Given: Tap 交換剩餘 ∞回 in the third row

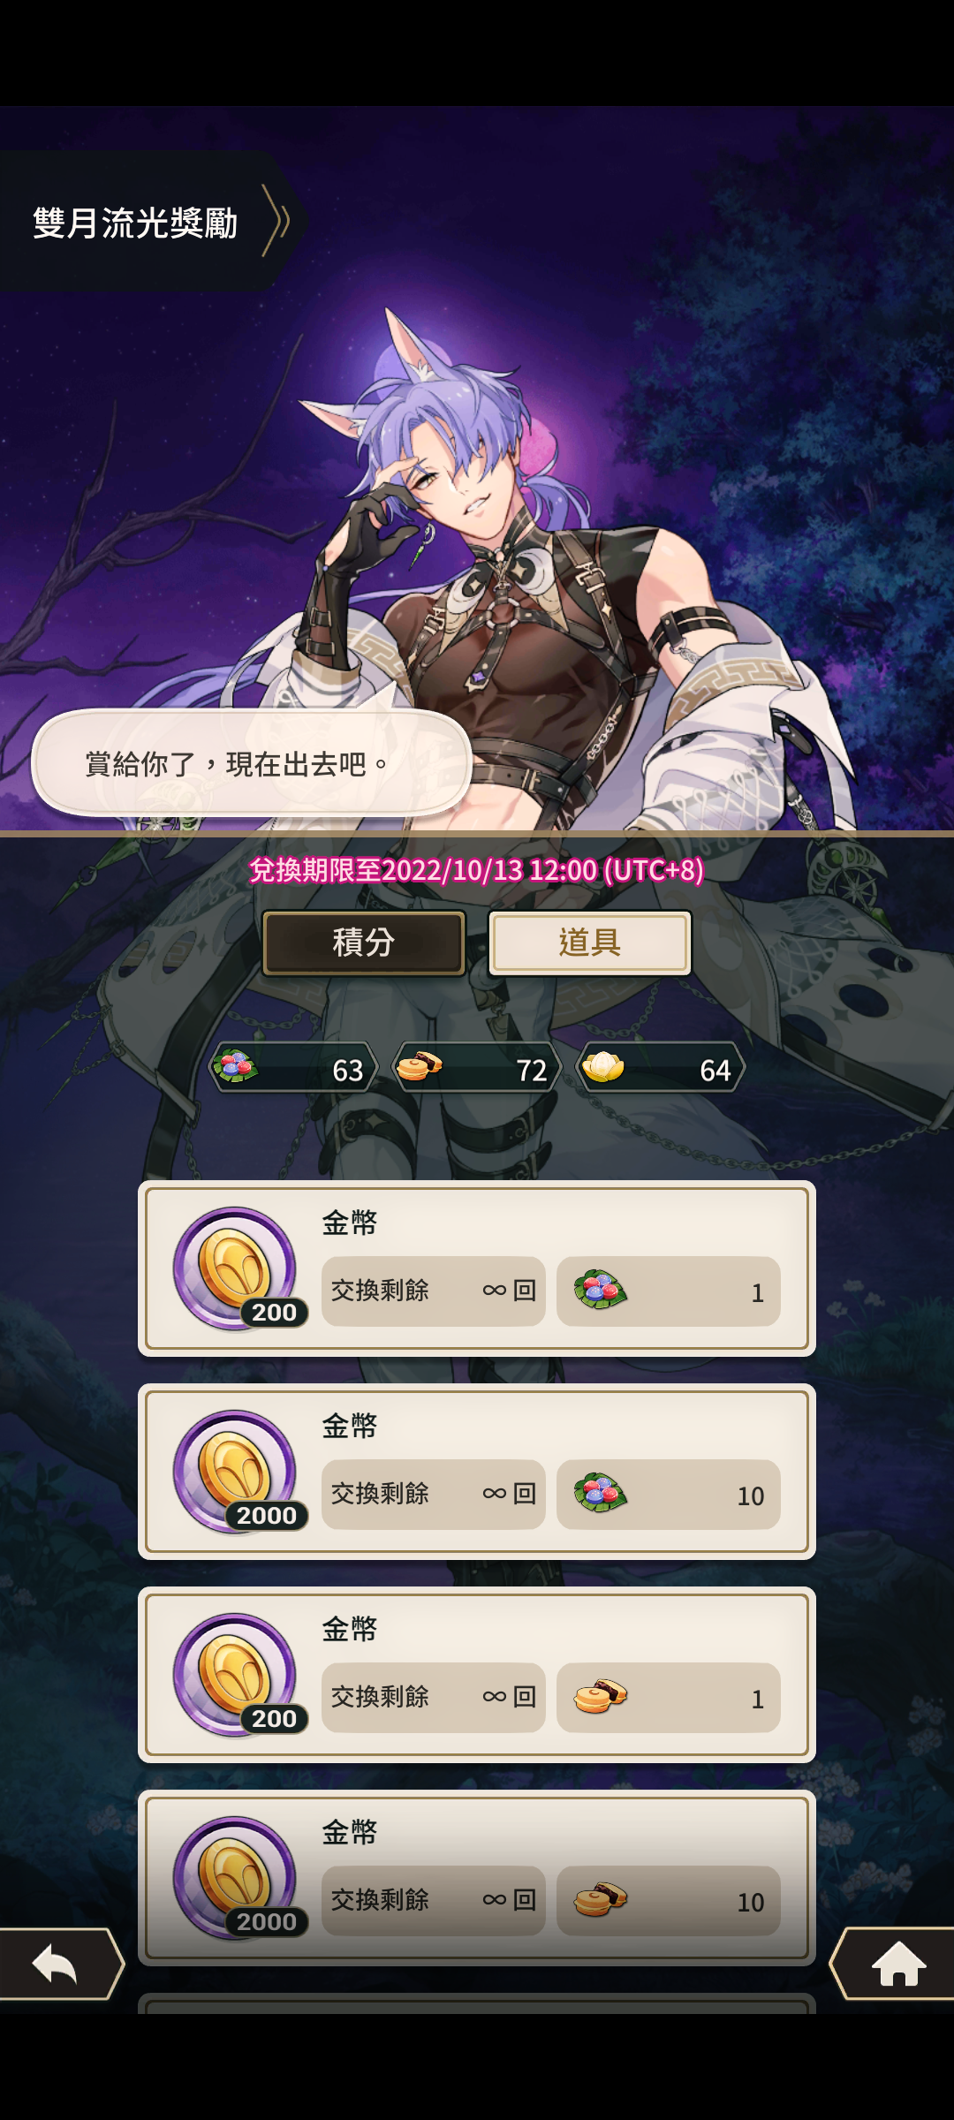Looking at the screenshot, I should click(434, 1698).
